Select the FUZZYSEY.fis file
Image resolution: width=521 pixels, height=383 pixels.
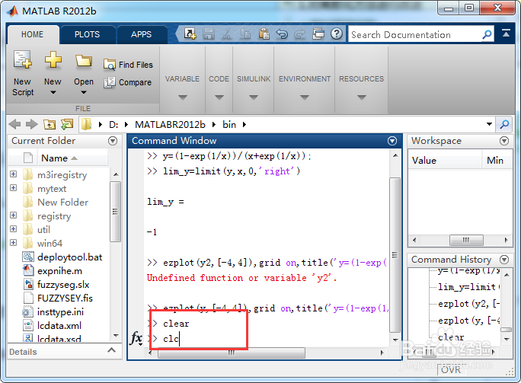pos(65,298)
